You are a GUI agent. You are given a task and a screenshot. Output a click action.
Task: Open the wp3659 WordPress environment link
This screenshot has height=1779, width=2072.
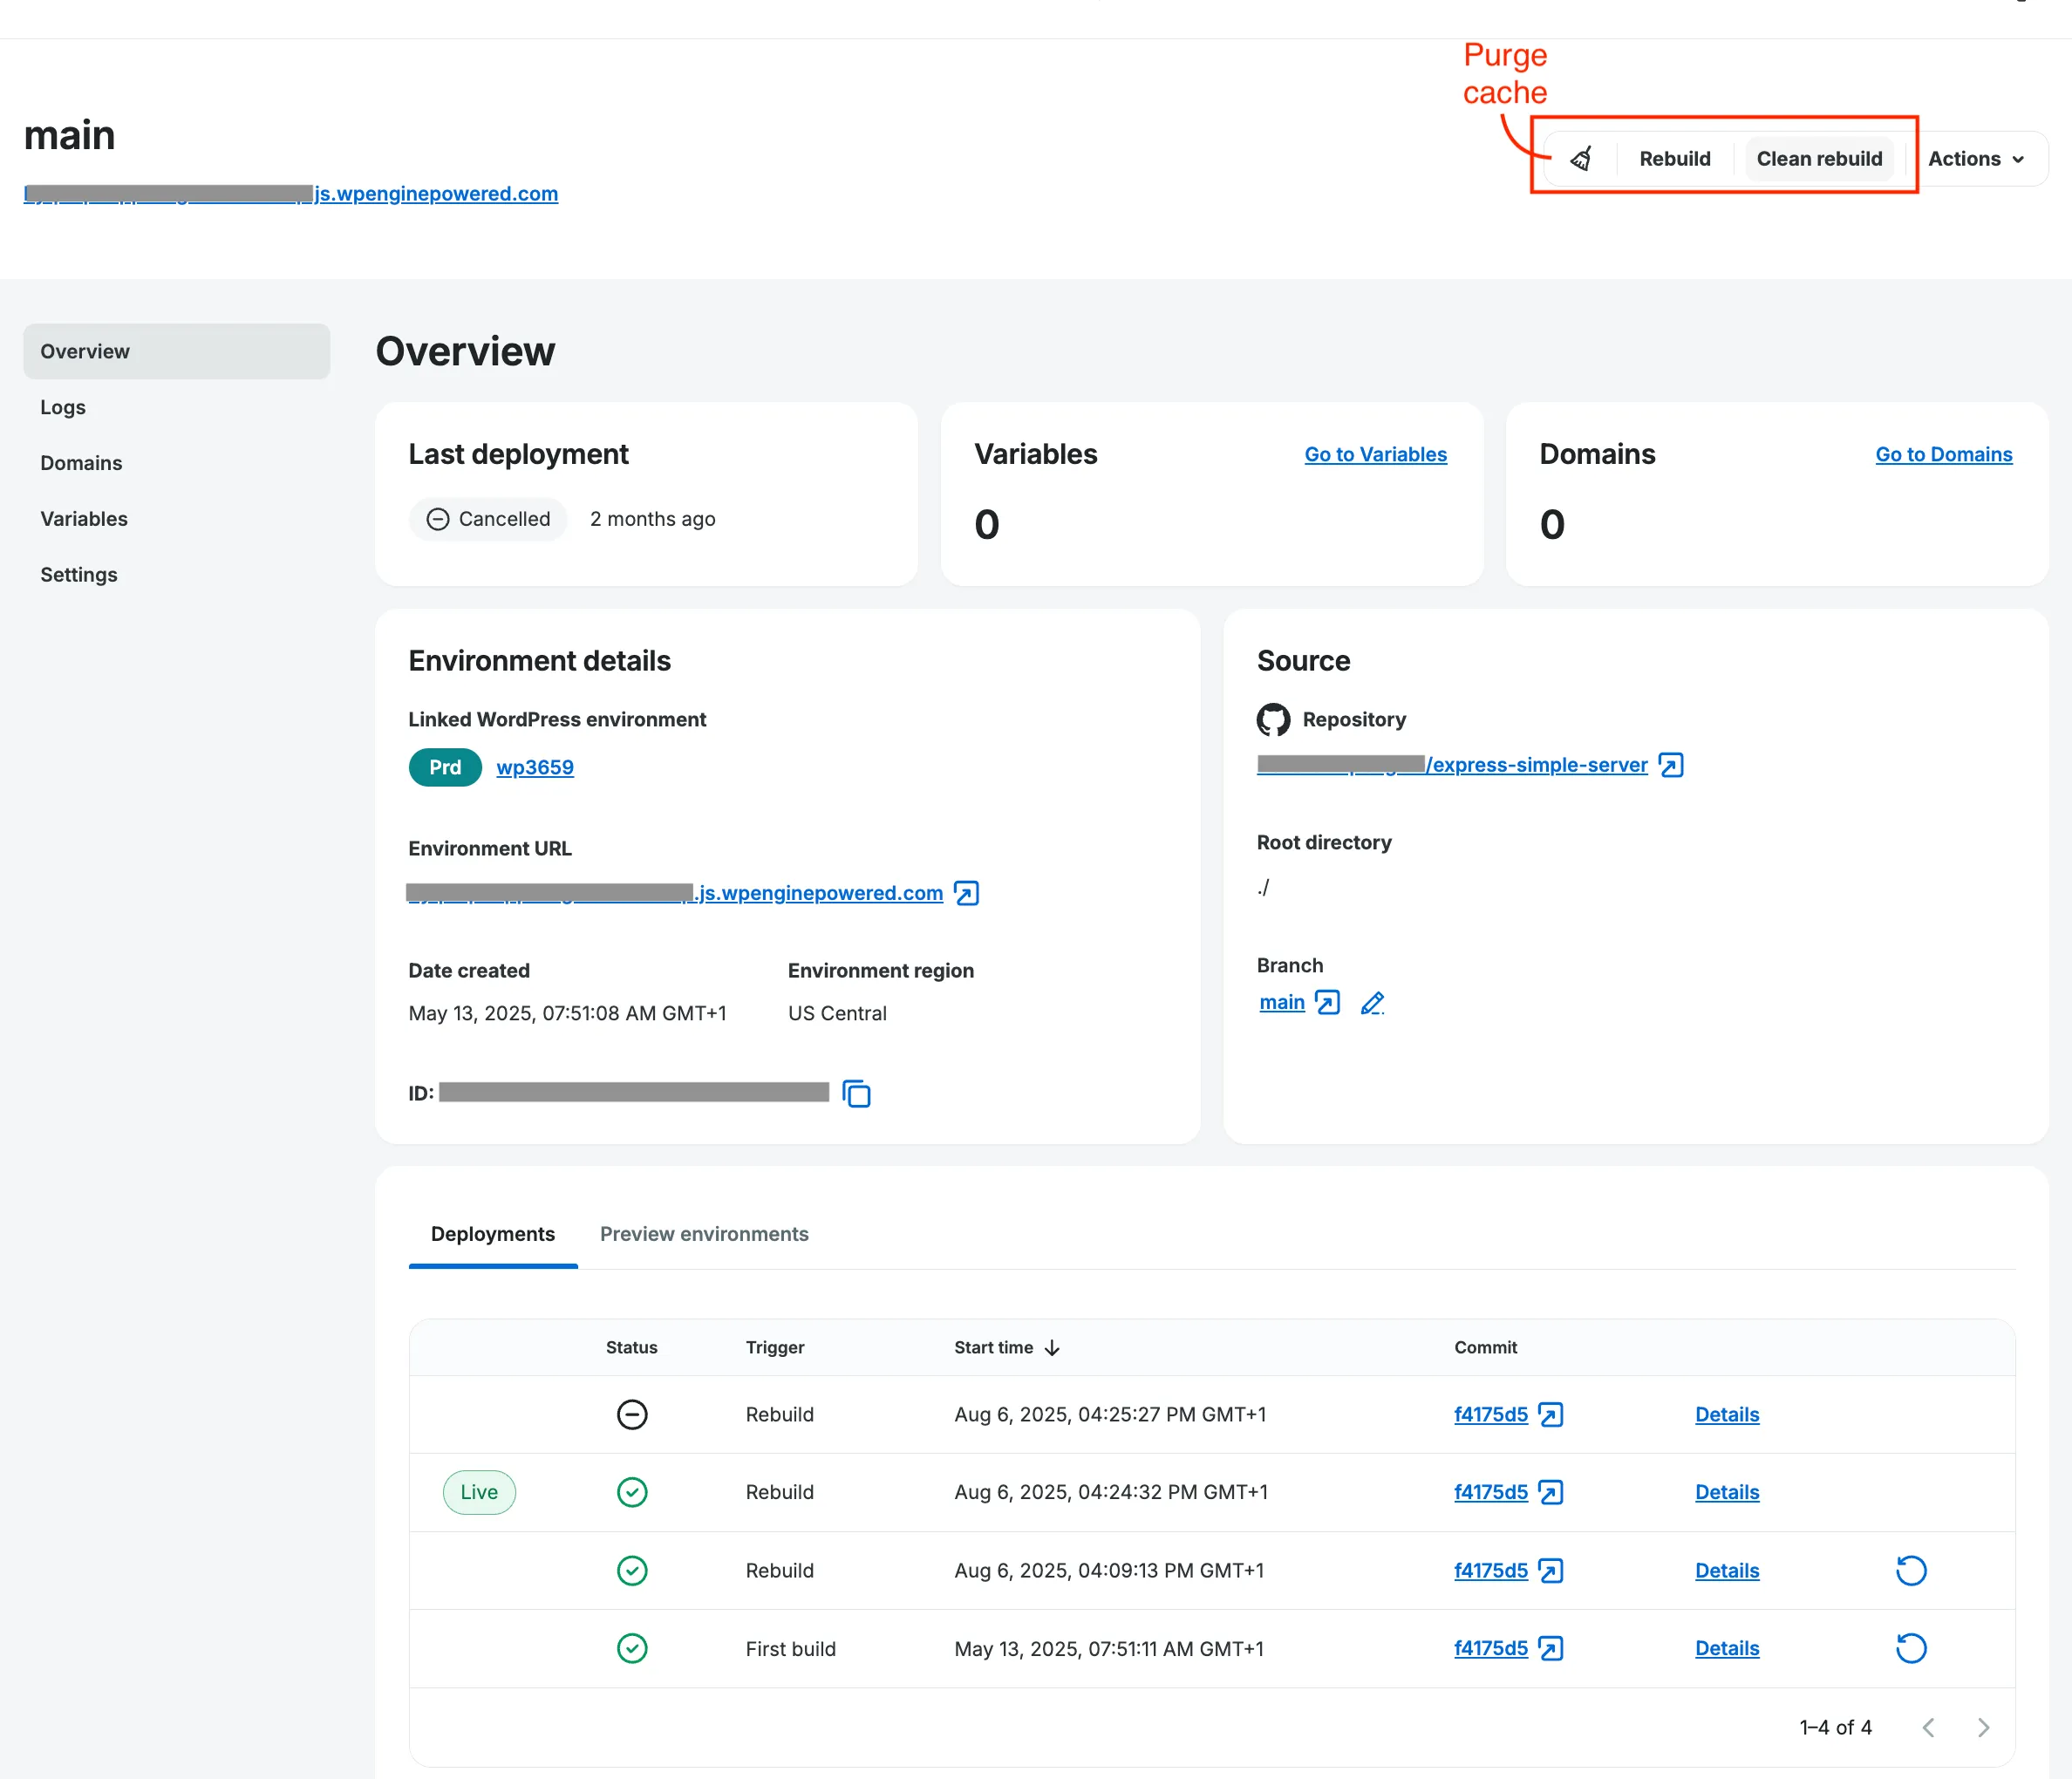[x=535, y=767]
